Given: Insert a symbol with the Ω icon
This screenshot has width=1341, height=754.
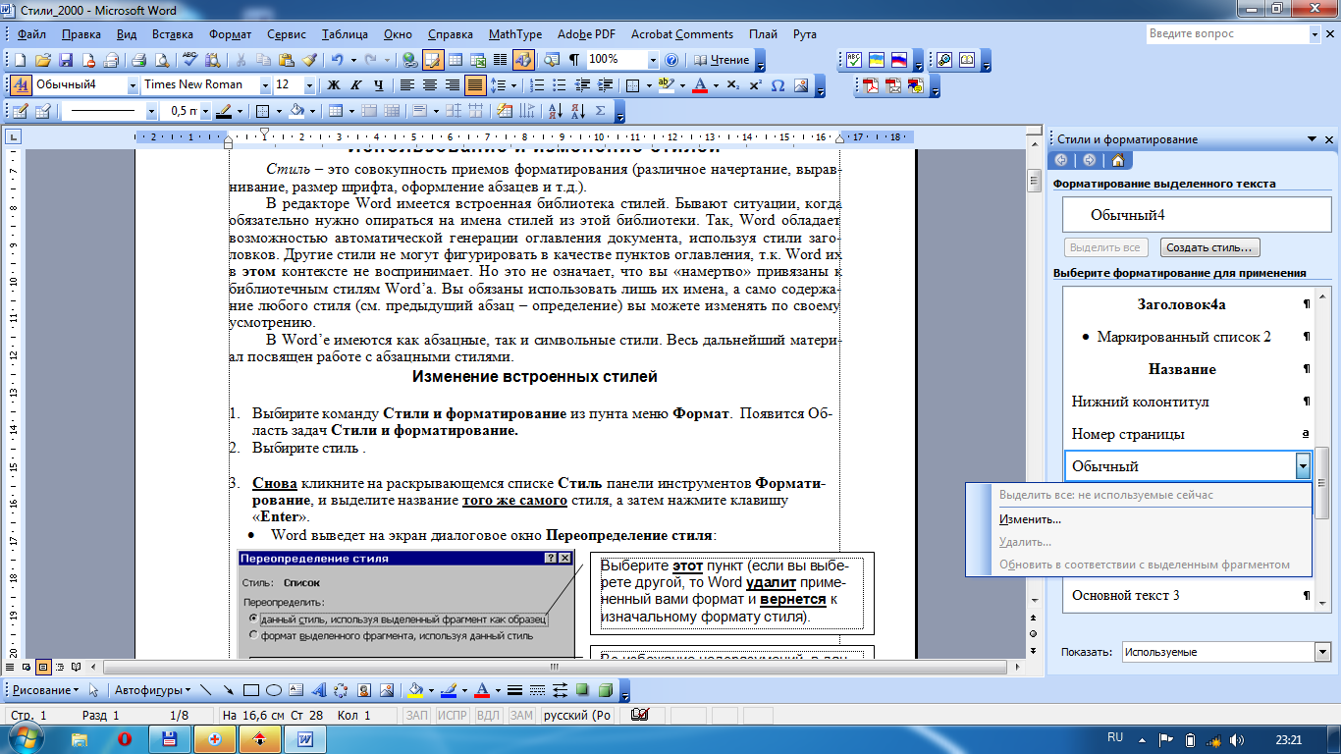Looking at the screenshot, I should (778, 85).
